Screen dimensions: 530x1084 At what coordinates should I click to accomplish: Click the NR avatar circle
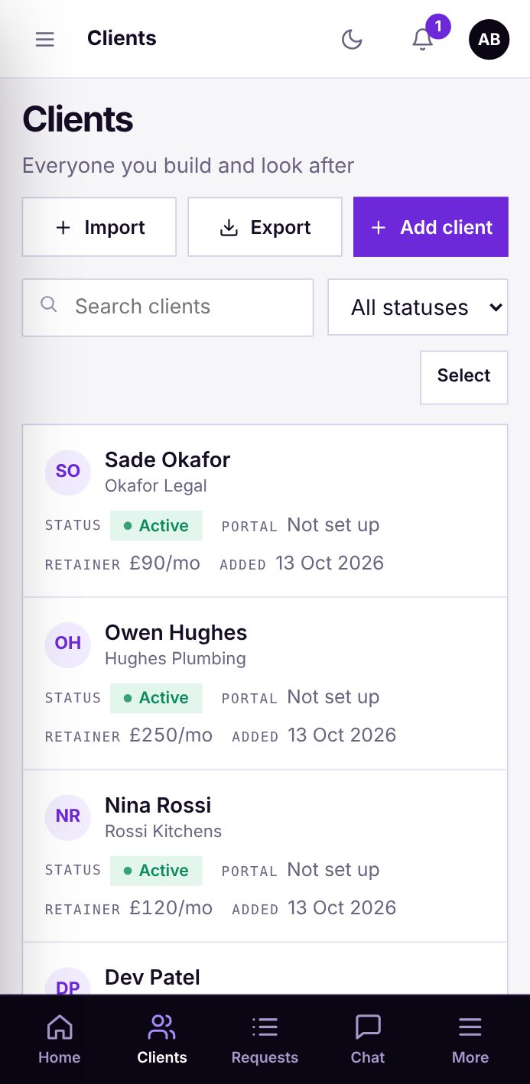coord(68,816)
